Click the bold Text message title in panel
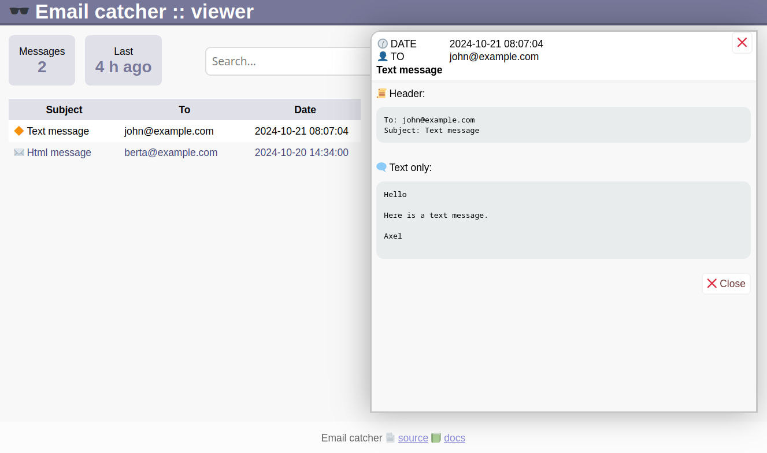Screen dimensions: 767x453 pyautogui.click(x=409, y=70)
